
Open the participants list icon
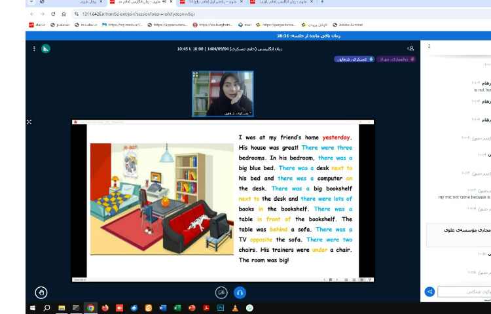(x=410, y=48)
